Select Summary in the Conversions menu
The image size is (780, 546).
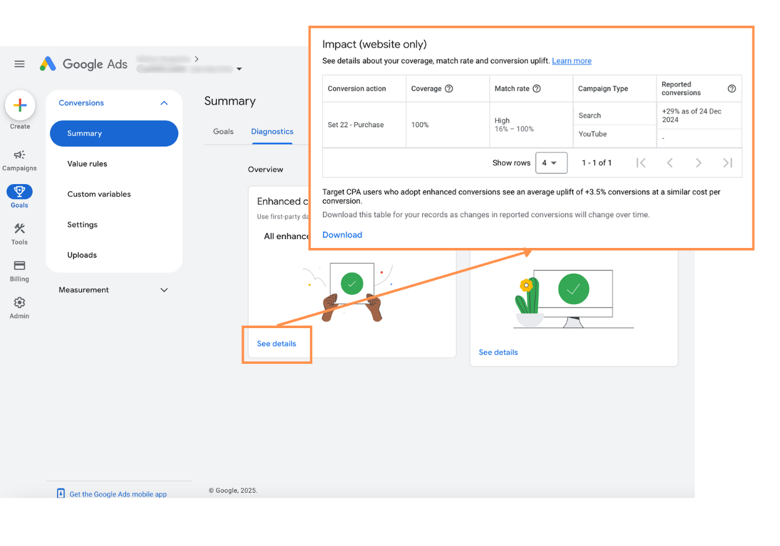pyautogui.click(x=114, y=133)
